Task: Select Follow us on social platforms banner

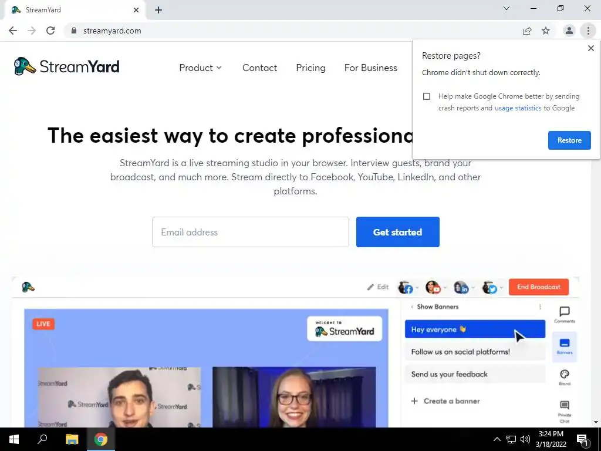Action: click(x=475, y=352)
